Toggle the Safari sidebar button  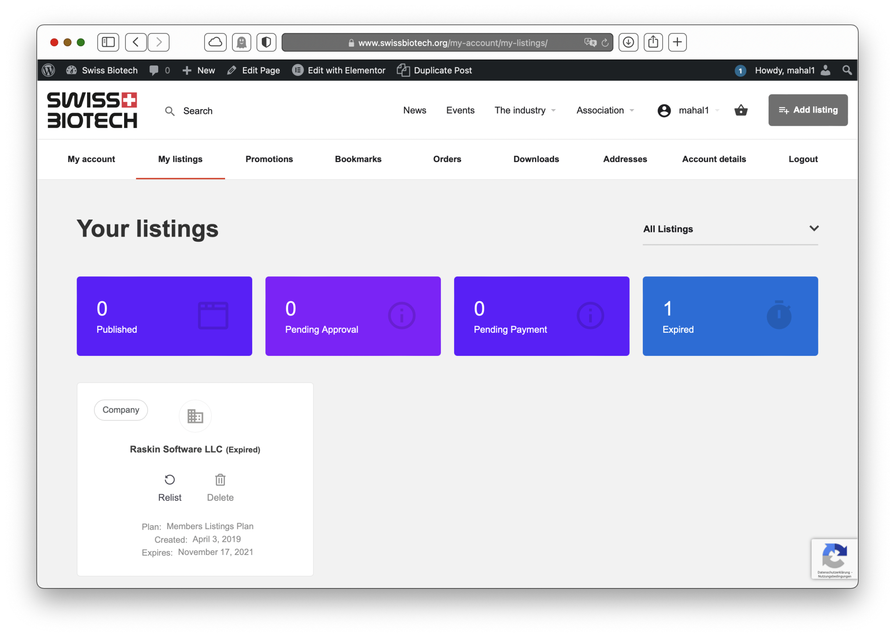108,42
